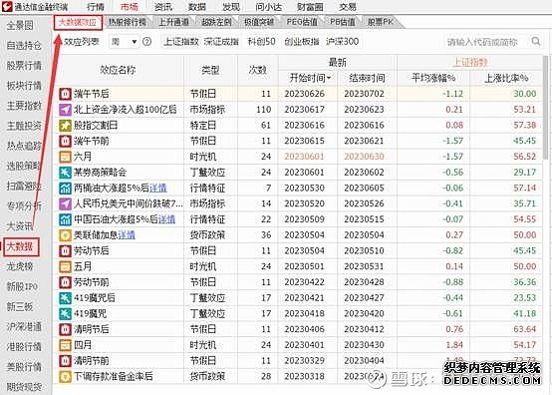Select the 上证指数 index button
Screen dimensions: 552x395
(x=181, y=42)
